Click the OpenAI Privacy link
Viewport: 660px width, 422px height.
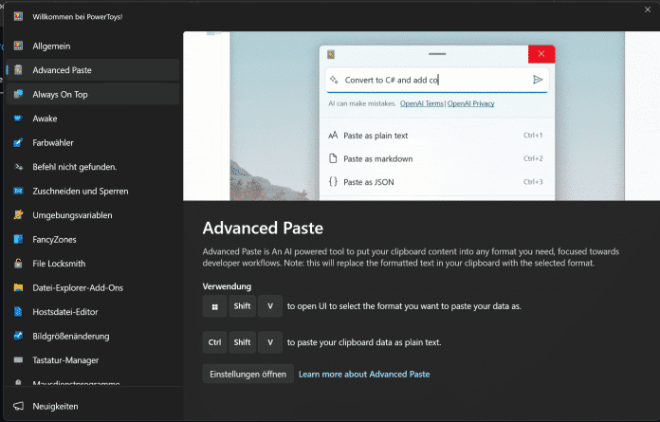470,103
